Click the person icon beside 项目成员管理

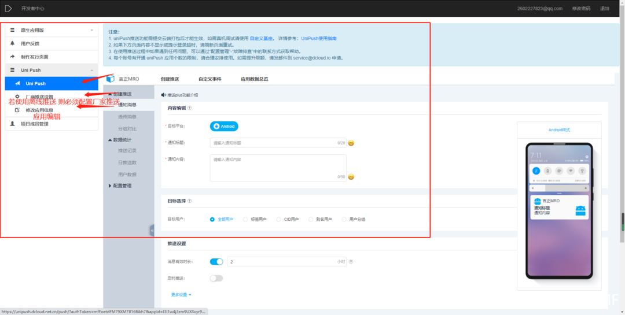pos(12,124)
